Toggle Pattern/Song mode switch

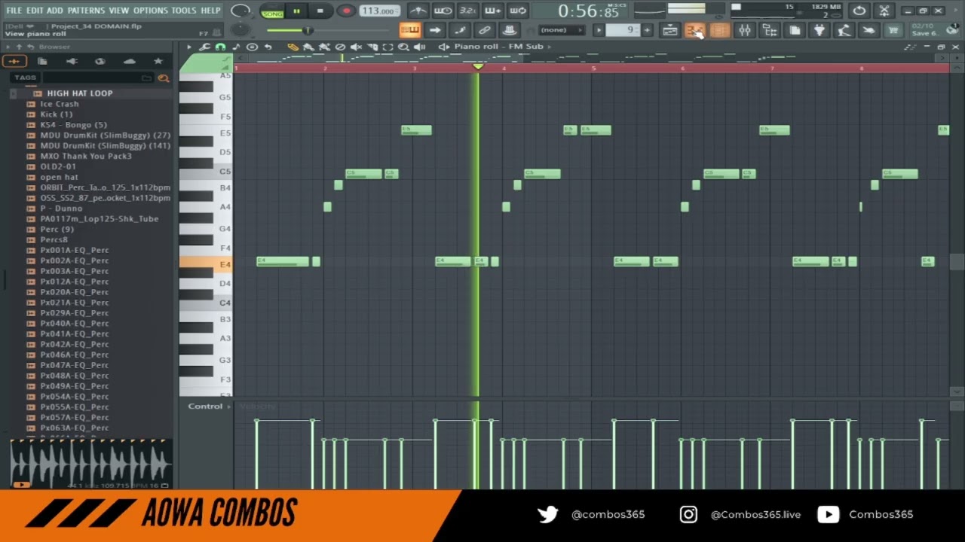point(272,11)
